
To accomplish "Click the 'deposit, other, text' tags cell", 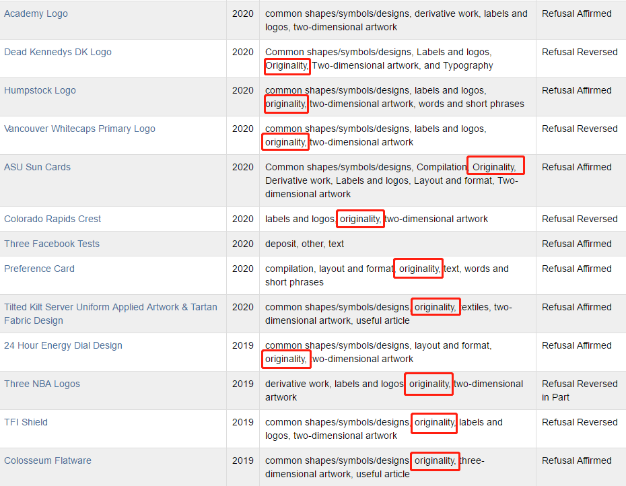I will point(304,244).
